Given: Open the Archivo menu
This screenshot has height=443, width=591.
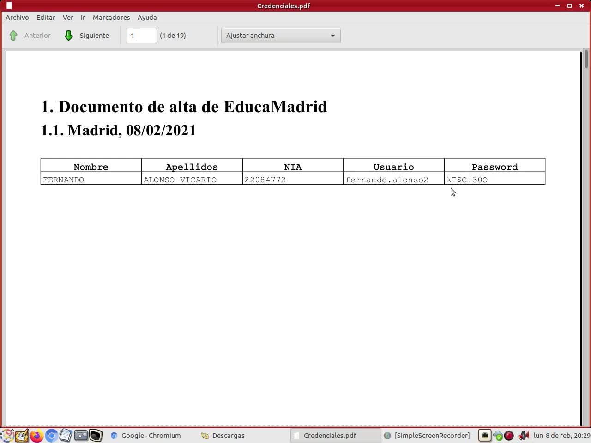Looking at the screenshot, I should click(x=17, y=18).
